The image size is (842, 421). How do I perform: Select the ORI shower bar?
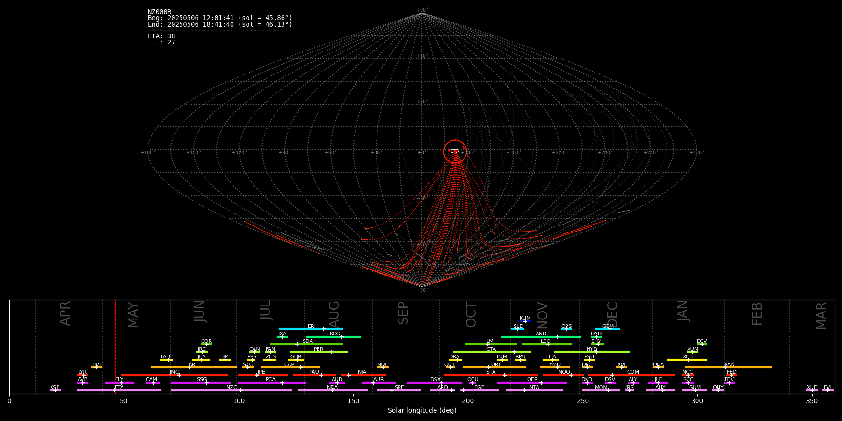[494, 367]
